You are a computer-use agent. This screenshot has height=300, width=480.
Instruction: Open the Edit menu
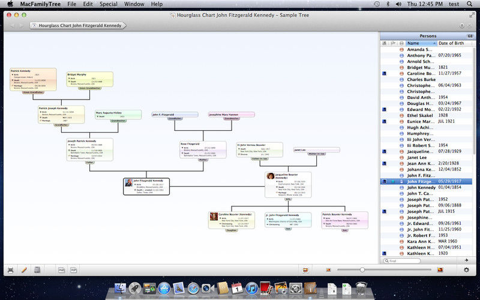click(88, 4)
